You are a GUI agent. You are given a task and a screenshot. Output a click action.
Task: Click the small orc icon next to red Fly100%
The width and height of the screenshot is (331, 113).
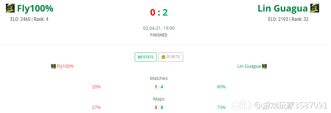[x=53, y=66]
